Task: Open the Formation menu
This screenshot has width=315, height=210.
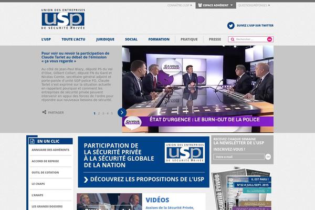Action: (159, 39)
